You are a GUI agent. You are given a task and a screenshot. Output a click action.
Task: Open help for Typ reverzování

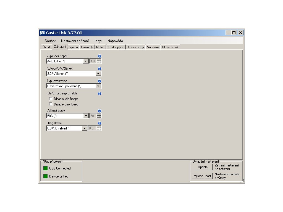tap(99, 81)
